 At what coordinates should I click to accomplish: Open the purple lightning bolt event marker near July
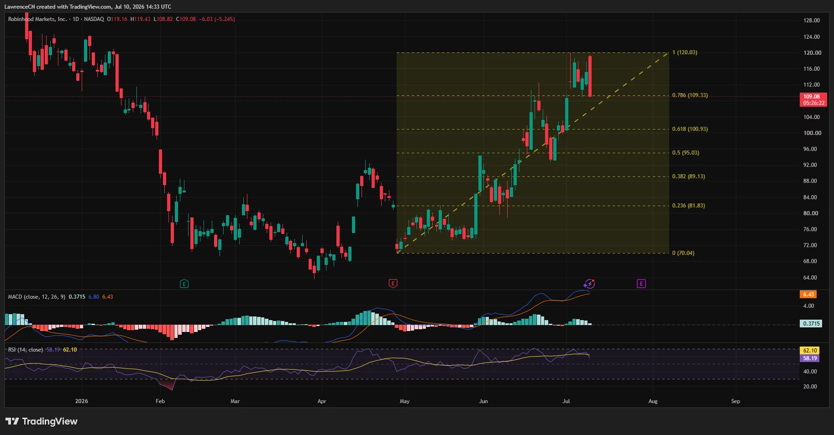pyautogui.click(x=589, y=284)
